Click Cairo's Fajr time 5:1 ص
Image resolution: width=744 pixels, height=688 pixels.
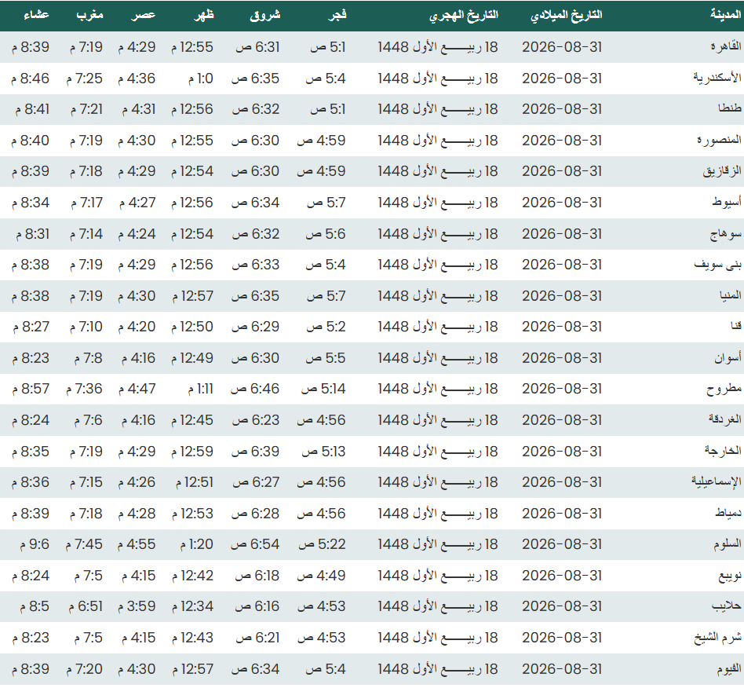tap(328, 47)
